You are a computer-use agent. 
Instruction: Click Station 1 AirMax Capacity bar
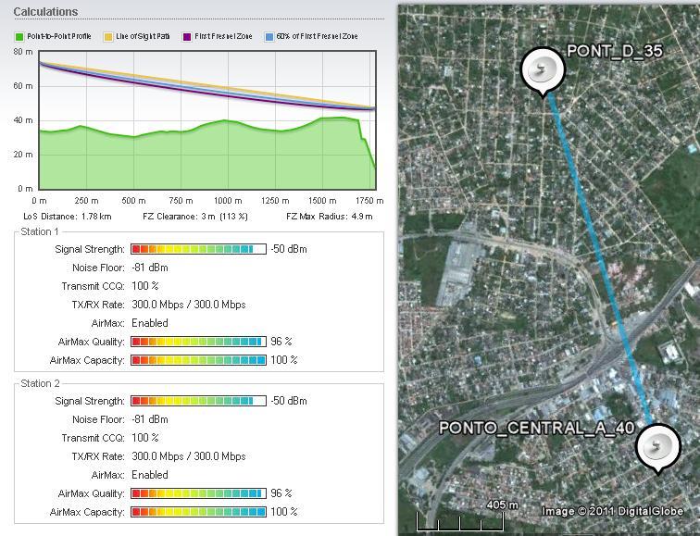tap(198, 360)
